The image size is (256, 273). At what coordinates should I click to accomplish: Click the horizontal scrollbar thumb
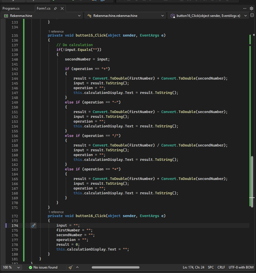[x=116, y=267]
